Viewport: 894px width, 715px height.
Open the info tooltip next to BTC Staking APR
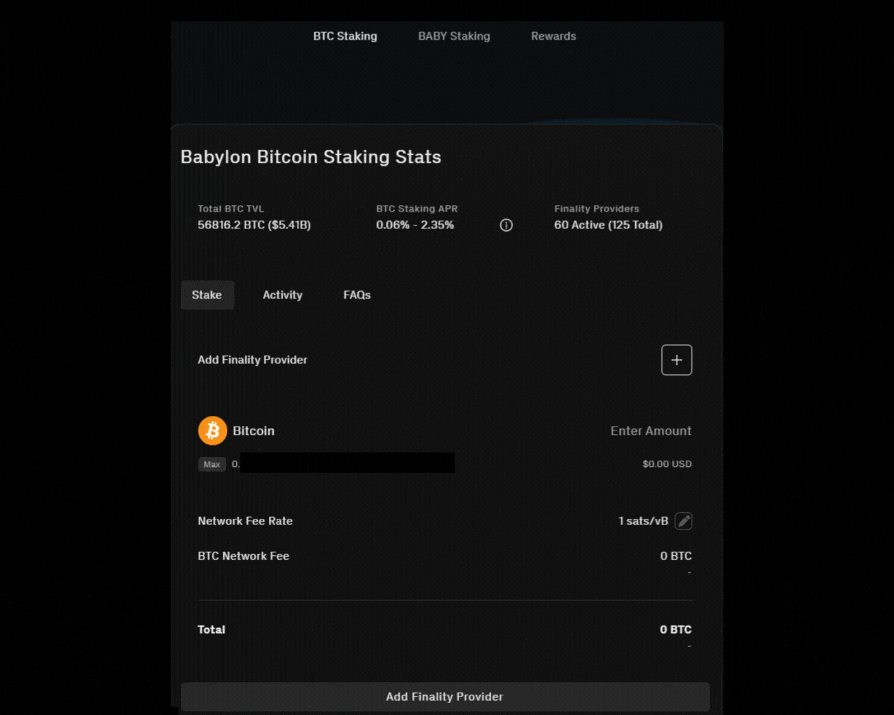pyautogui.click(x=506, y=225)
